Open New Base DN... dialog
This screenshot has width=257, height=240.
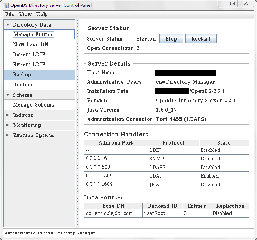point(39,44)
